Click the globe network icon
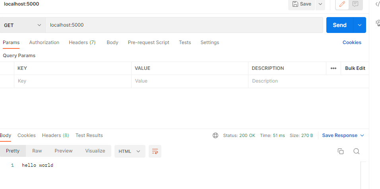This screenshot has width=380, height=189. [215, 135]
